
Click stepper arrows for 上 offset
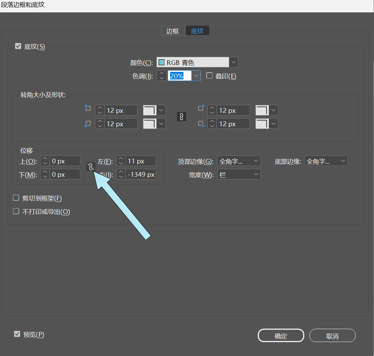click(x=45, y=161)
